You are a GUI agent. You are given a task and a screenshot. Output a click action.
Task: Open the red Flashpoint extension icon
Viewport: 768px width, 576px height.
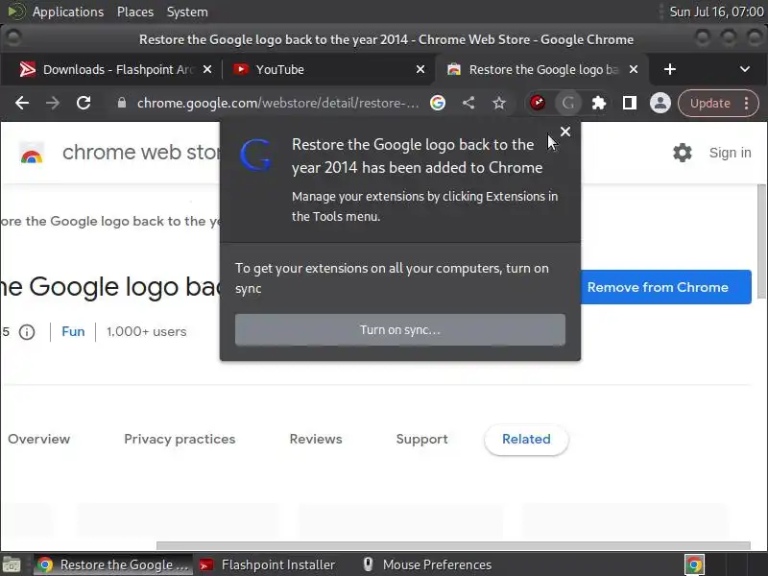538,103
